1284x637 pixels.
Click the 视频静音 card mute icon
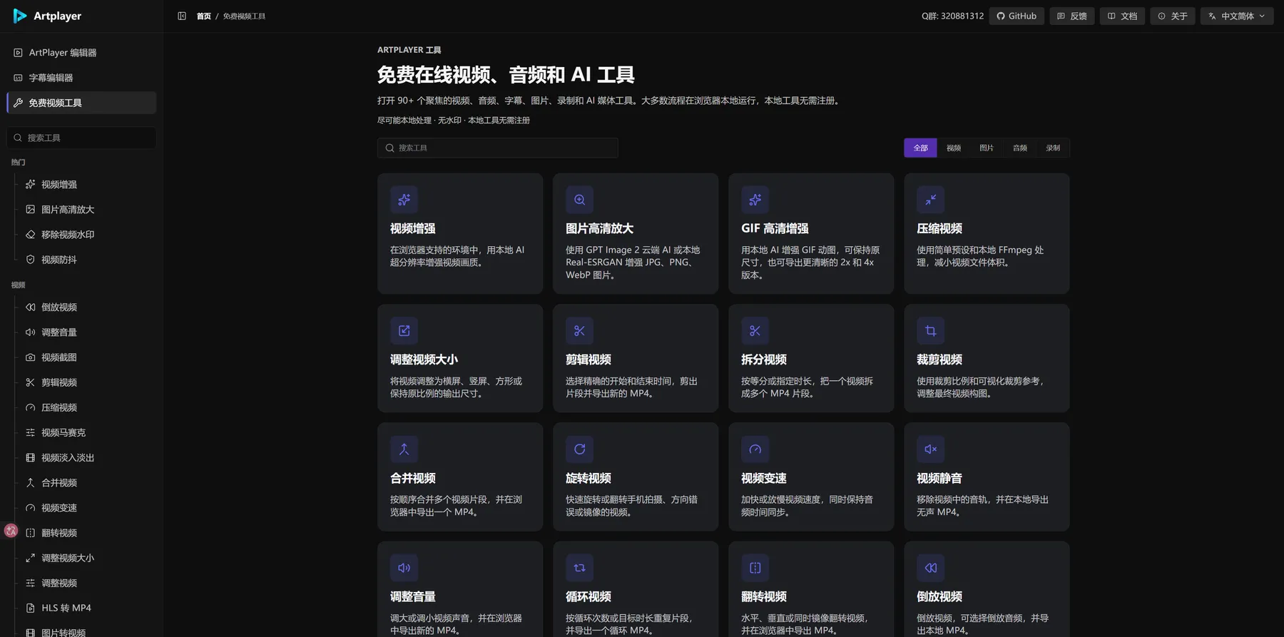[x=930, y=449]
